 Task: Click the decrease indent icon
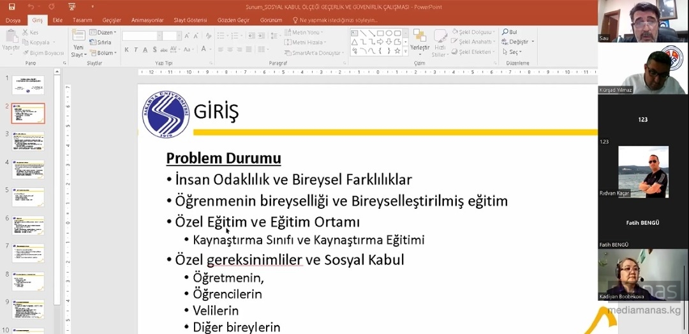tap(251, 36)
